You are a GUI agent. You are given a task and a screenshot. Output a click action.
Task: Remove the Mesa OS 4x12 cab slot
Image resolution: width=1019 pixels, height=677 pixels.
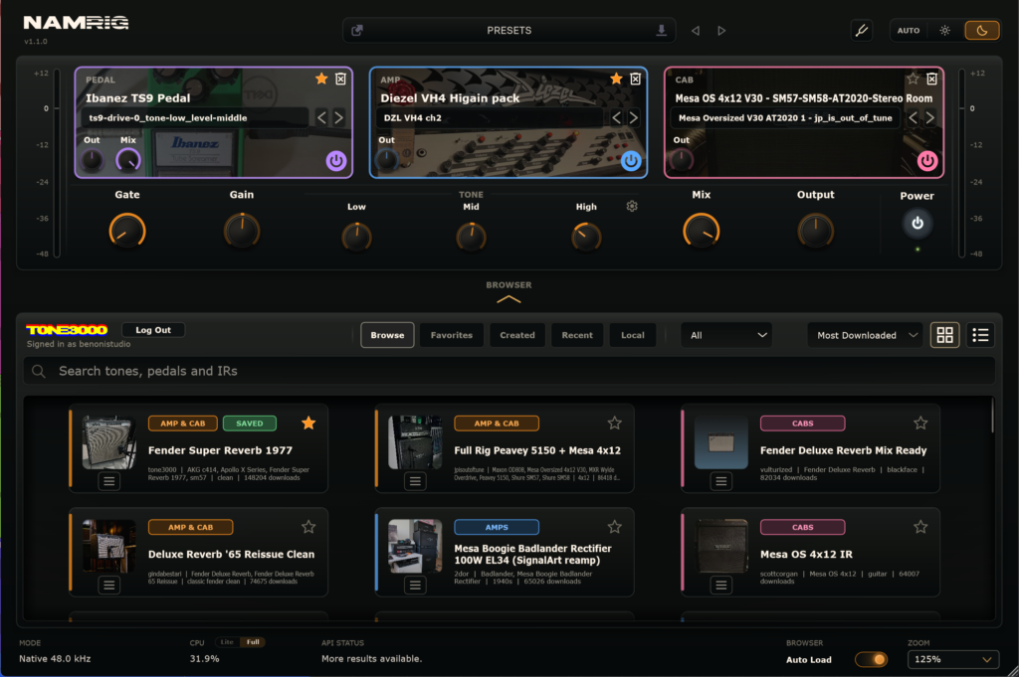[x=931, y=79]
